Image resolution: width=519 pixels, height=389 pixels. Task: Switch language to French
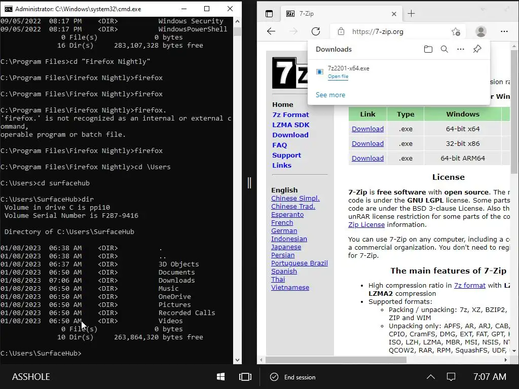(x=282, y=223)
